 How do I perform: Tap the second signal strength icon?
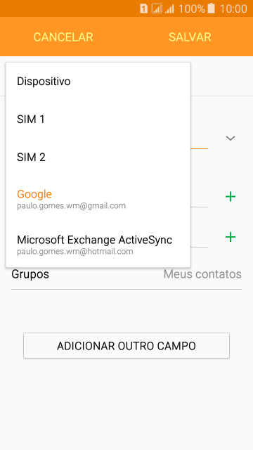tap(169, 9)
